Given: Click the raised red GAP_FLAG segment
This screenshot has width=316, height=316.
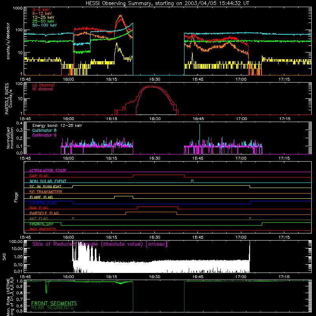Looking at the screenshot, I should pos(158,175).
